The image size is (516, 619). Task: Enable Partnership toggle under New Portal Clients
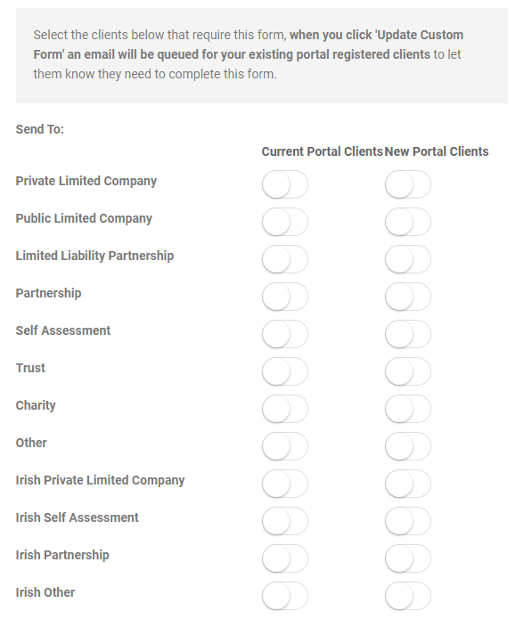[x=408, y=297]
